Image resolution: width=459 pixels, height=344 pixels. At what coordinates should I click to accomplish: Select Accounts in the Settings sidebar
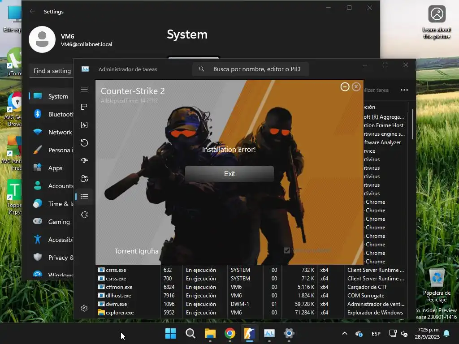(x=51, y=186)
